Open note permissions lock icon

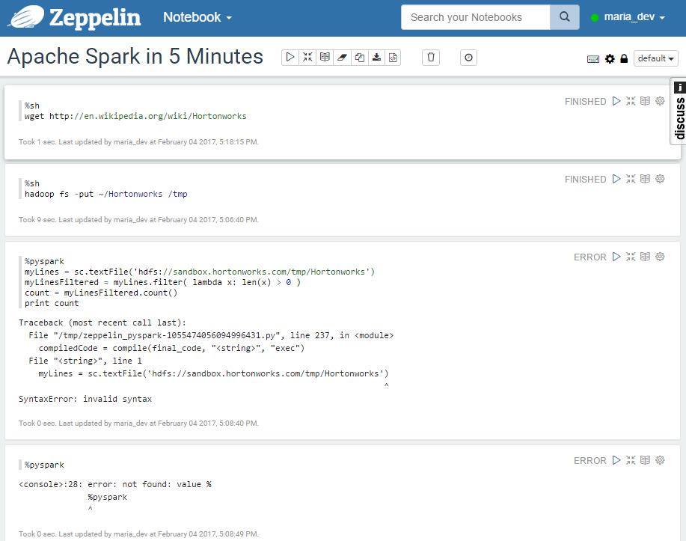625,58
